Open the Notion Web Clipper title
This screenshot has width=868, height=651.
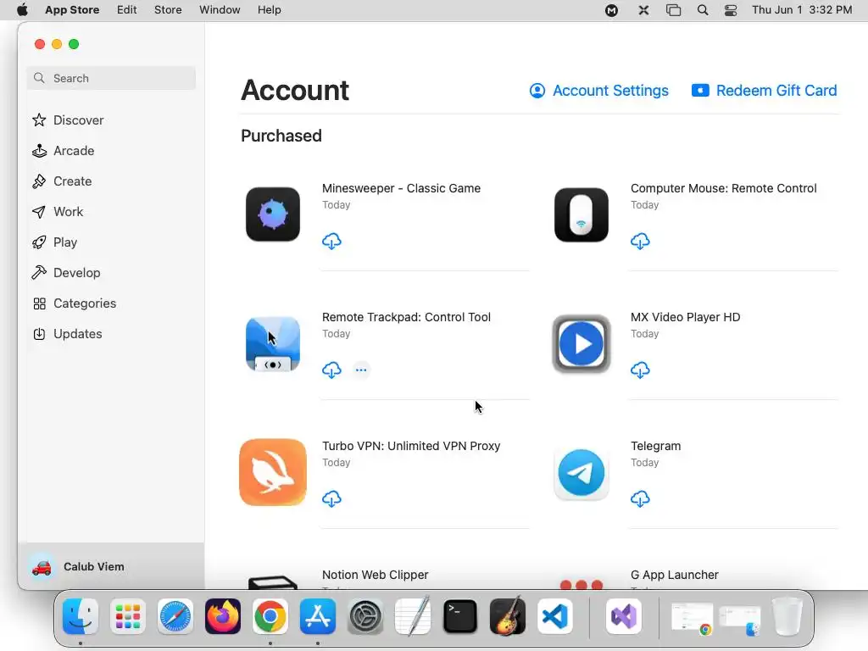[x=376, y=575]
